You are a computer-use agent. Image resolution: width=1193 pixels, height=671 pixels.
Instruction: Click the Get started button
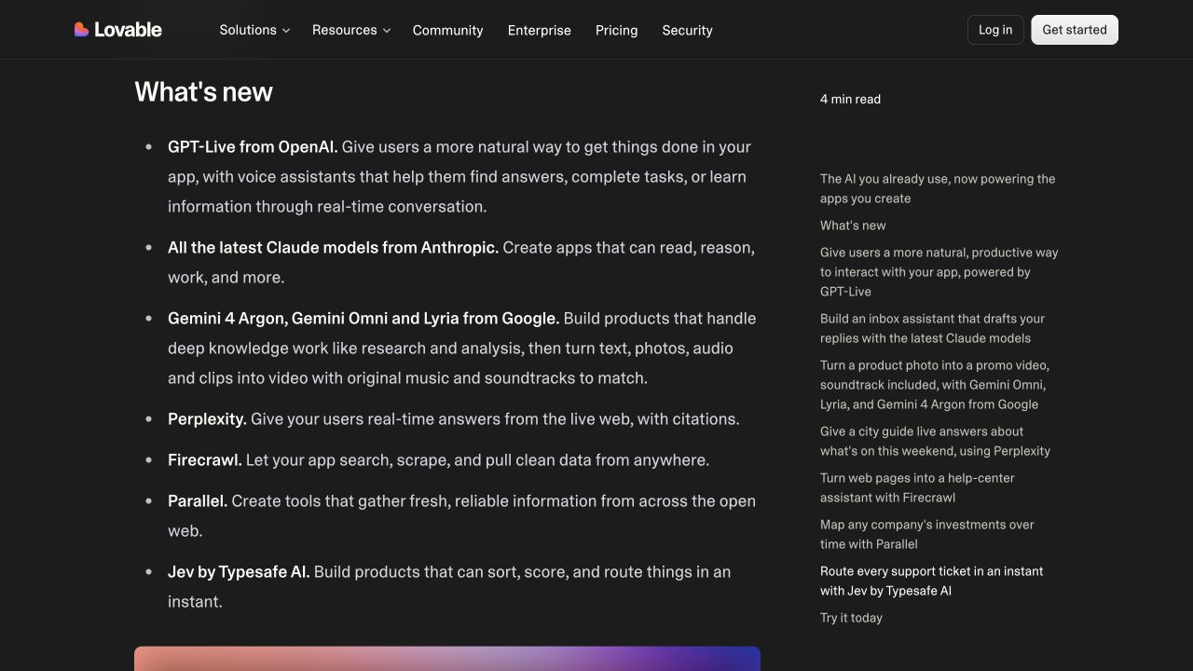1075,30
